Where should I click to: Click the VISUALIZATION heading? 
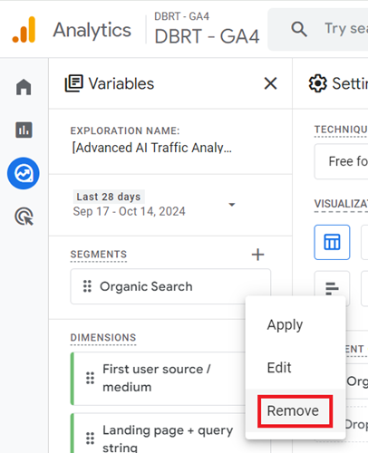tap(341, 204)
